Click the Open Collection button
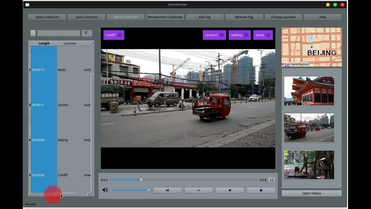This screenshot has width=371, height=209. (x=47, y=17)
